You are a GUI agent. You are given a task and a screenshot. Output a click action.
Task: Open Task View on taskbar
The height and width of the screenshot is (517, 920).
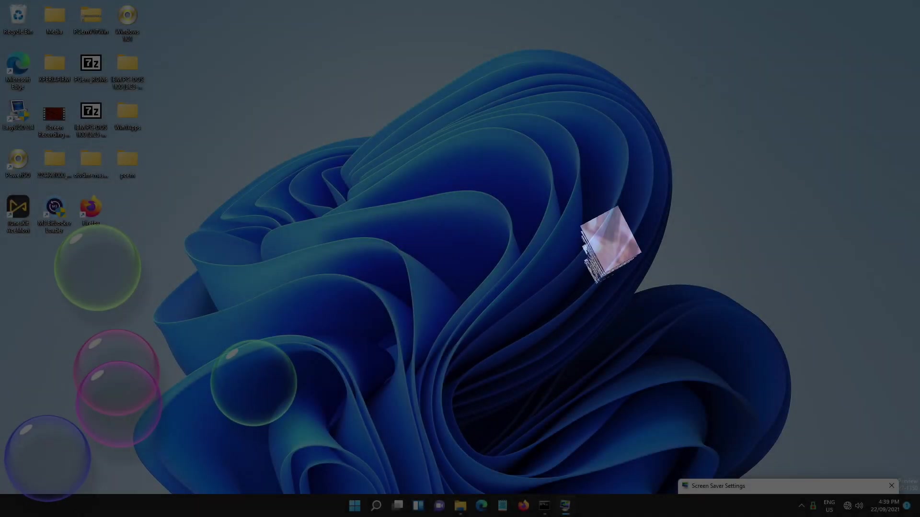[x=398, y=505]
